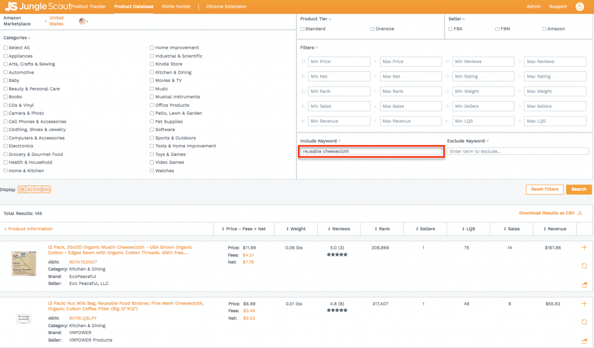Click the Max Reviews filter field

555,61
